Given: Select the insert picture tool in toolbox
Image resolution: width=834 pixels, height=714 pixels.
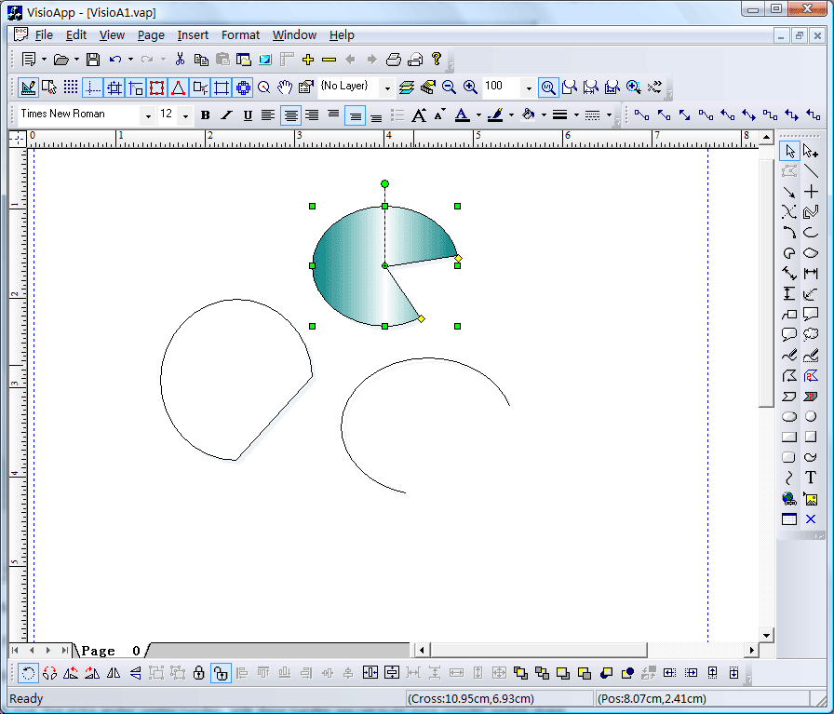Looking at the screenshot, I should click(811, 499).
